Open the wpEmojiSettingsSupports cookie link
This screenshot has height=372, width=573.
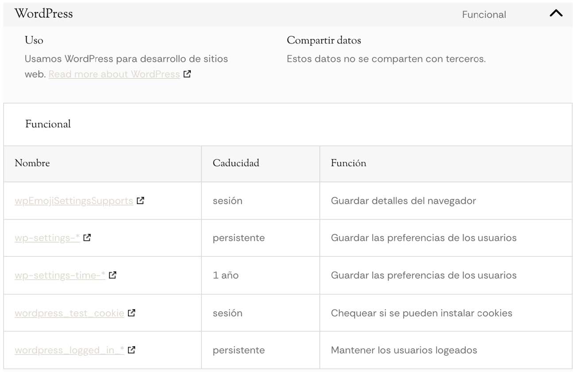click(74, 201)
